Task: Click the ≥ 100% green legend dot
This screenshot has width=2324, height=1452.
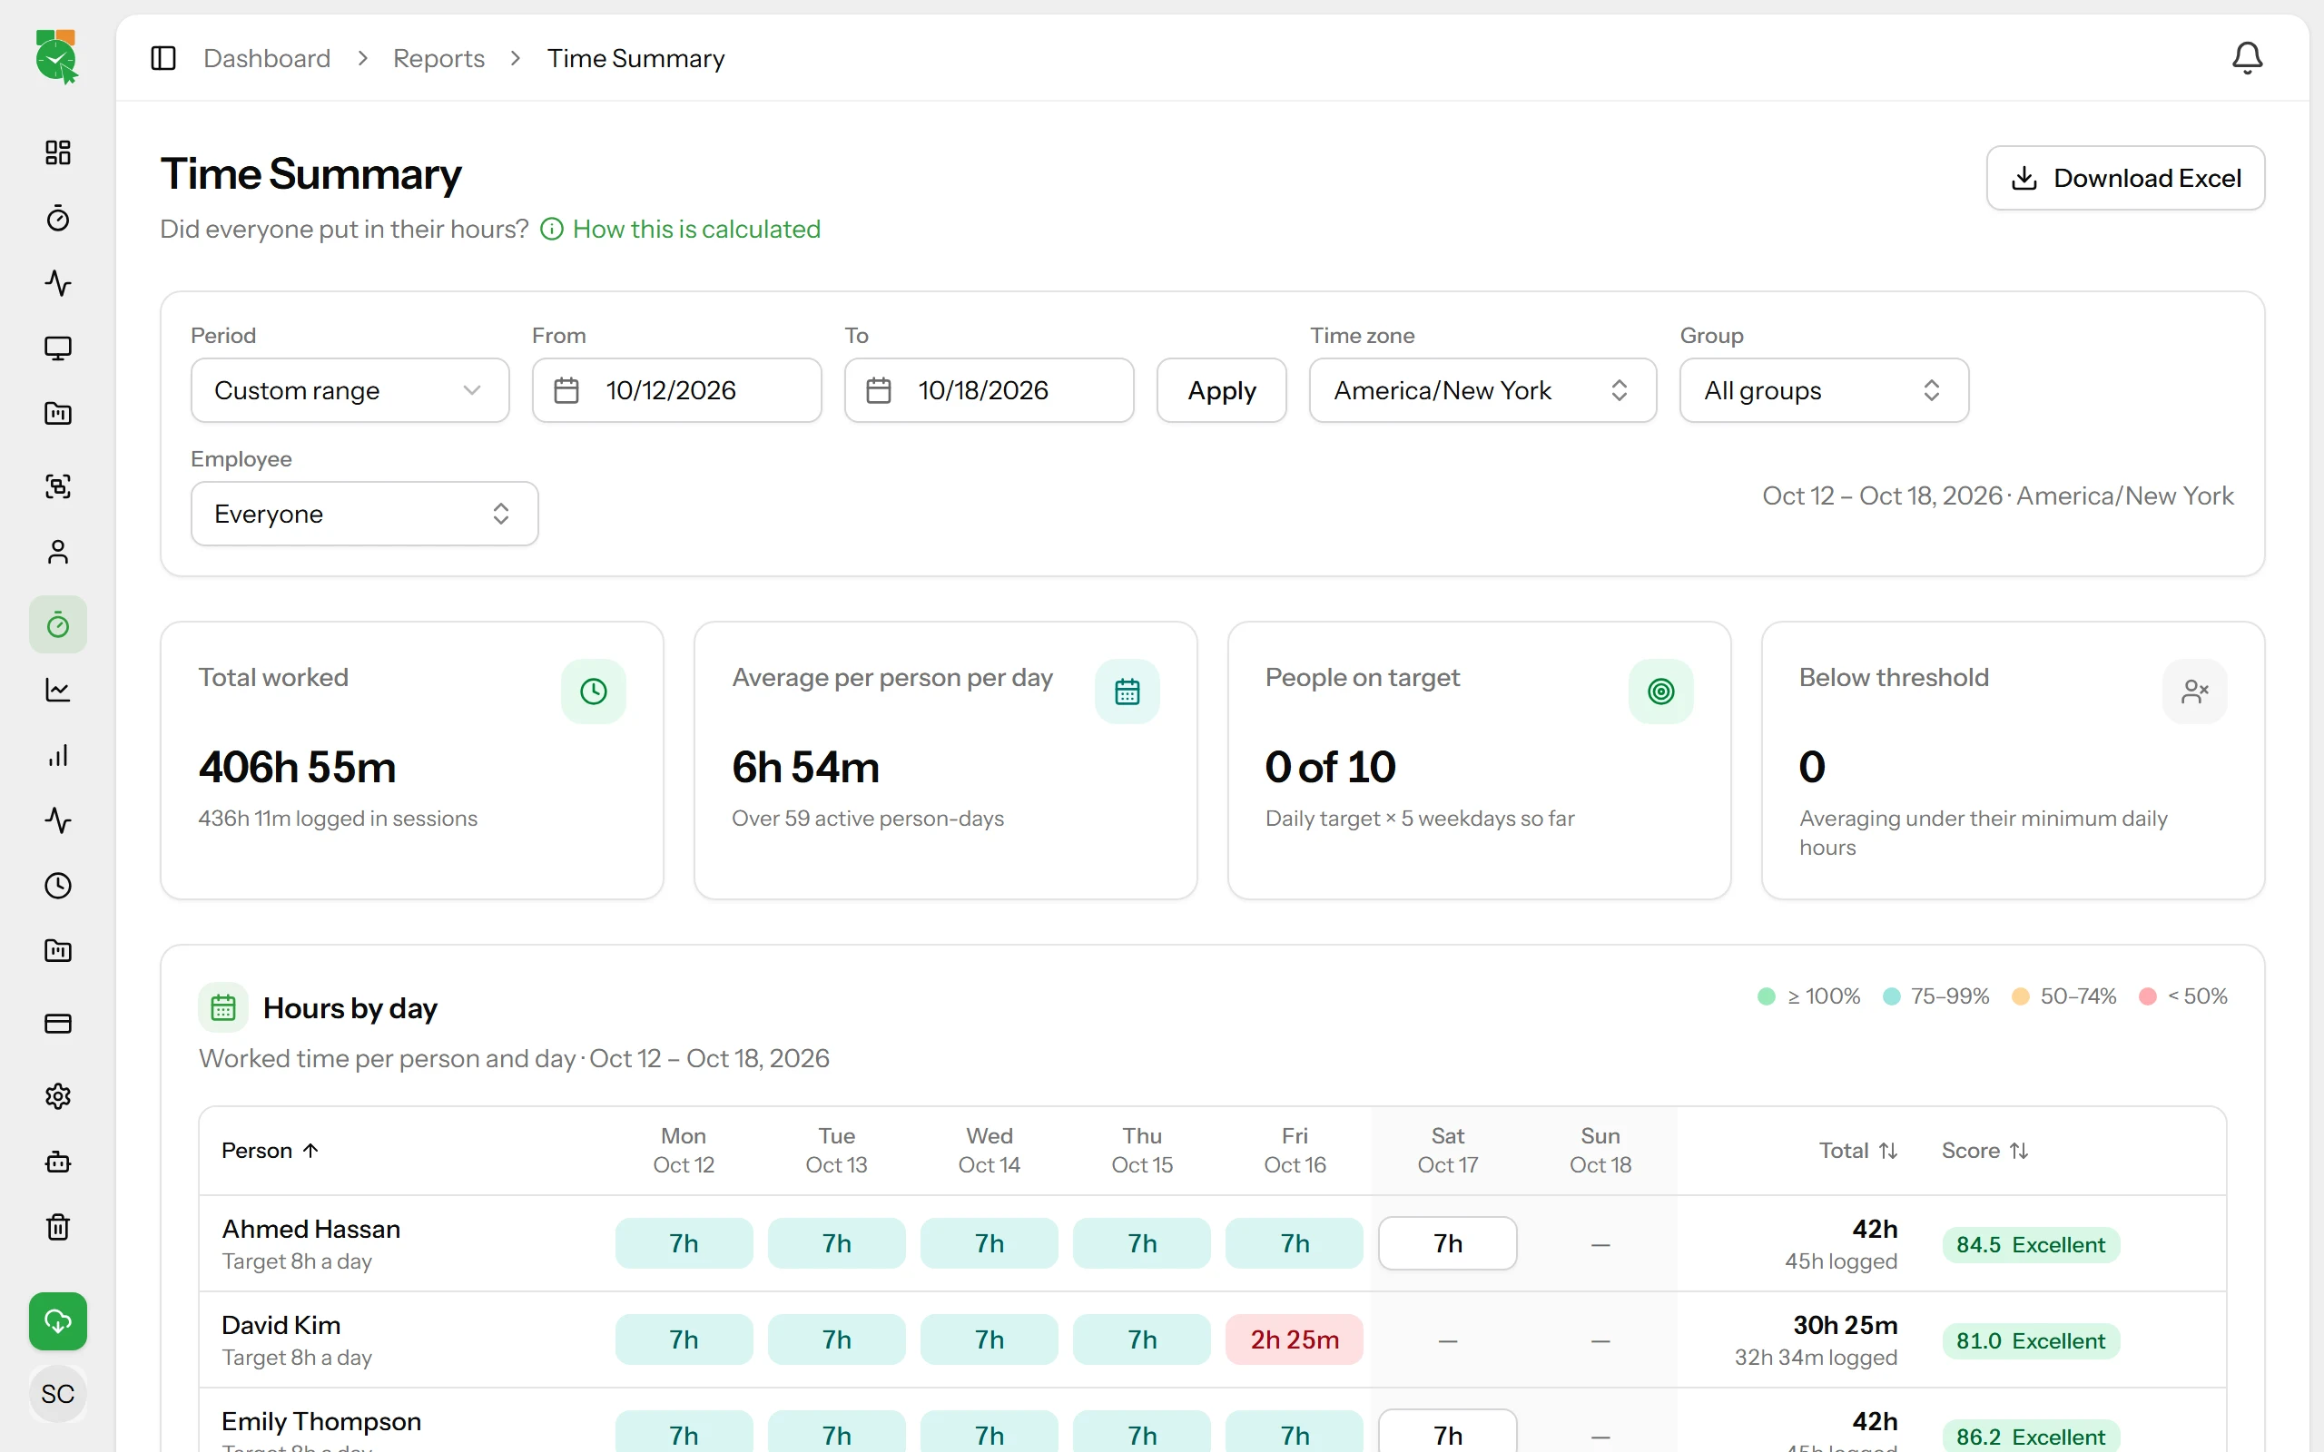Action: tap(1766, 996)
